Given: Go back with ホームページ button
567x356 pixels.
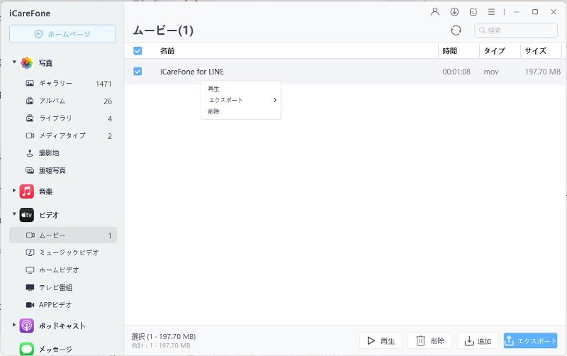Looking at the screenshot, I should pyautogui.click(x=62, y=34).
